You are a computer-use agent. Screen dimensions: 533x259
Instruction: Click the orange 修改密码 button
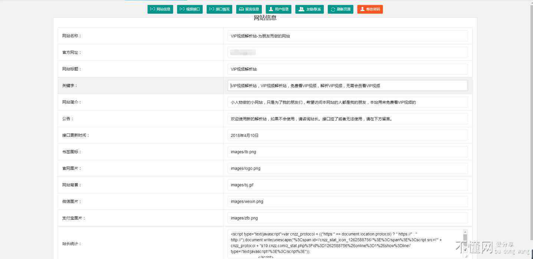click(370, 9)
